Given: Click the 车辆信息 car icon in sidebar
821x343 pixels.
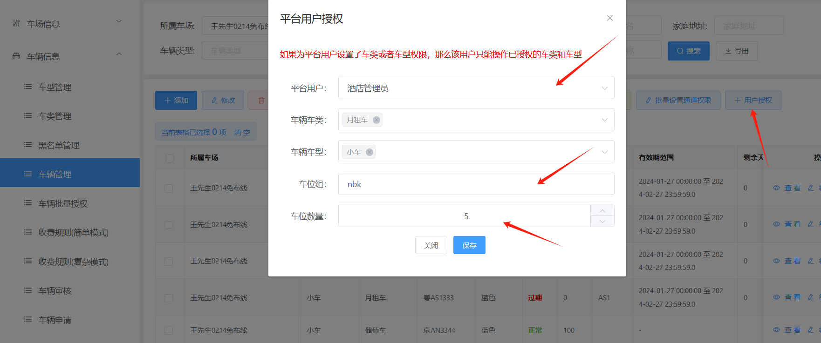Looking at the screenshot, I should 16,56.
